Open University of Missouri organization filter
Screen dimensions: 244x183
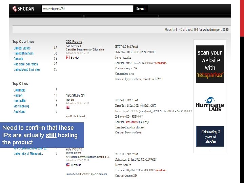(28, 154)
